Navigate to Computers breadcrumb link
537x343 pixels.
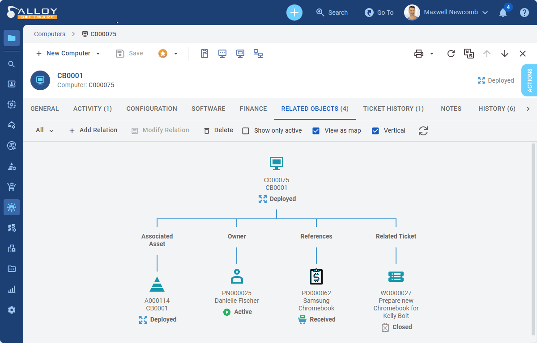(50, 34)
